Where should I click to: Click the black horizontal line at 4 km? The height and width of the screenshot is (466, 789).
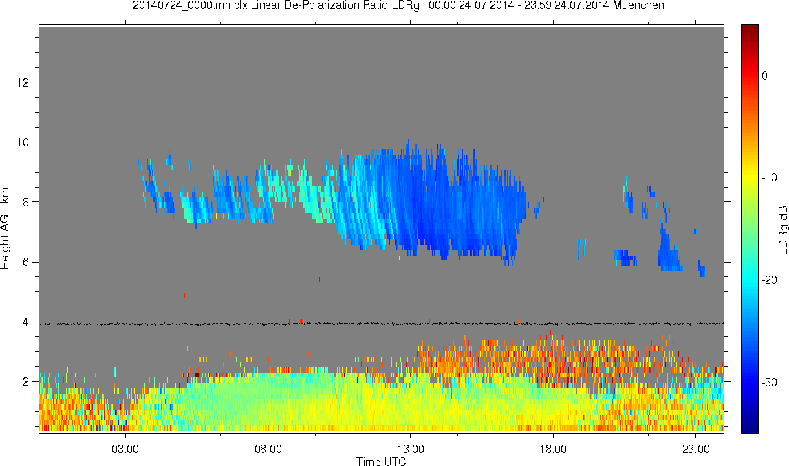[381, 323]
